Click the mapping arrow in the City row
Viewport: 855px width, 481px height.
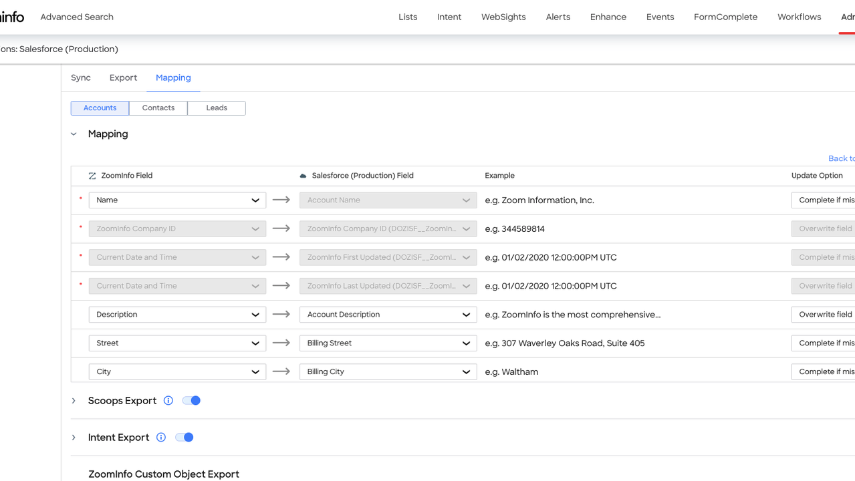coord(281,371)
